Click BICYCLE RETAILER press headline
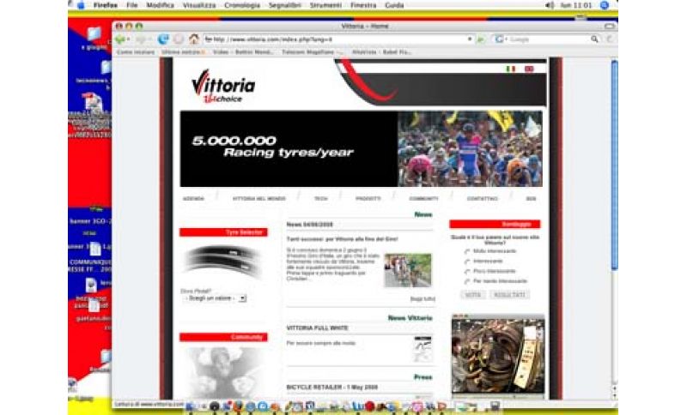 click(332, 388)
